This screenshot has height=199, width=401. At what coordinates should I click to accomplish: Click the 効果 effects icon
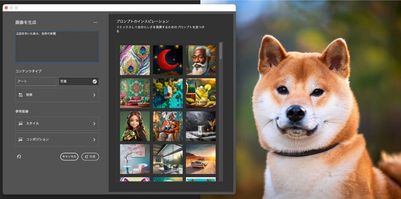[x=21, y=95]
